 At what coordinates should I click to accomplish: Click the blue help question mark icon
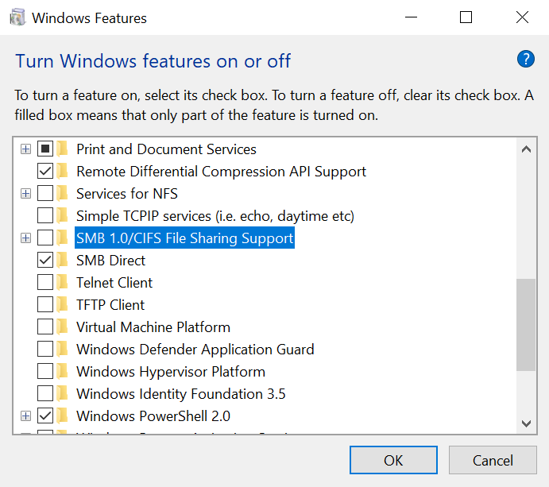click(x=525, y=59)
